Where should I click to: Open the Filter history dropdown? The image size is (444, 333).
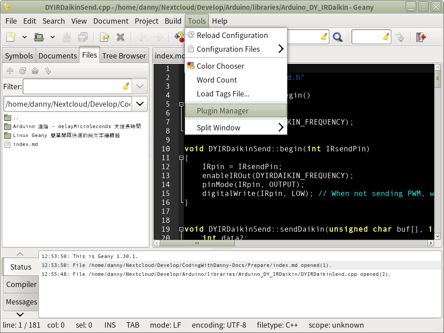140,86
